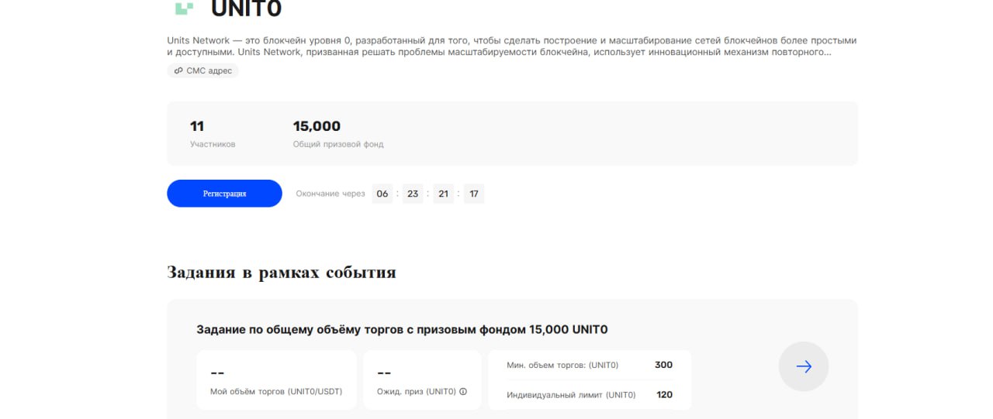Screen dimensions: 993x419
Task: Click the Ожид. приз (UNIT0) label
Action: tap(417, 392)
